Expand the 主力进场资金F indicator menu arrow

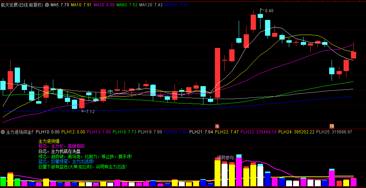tap(2, 132)
